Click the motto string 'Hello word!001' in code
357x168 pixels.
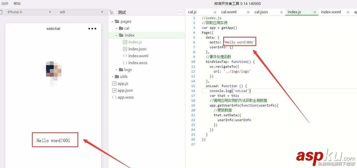pyautogui.click(x=239, y=42)
